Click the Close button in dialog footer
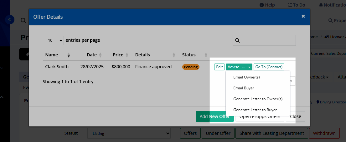This screenshot has width=346, height=142. [296, 116]
